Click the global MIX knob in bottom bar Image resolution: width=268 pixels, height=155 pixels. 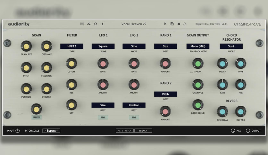pyautogui.click(x=233, y=131)
